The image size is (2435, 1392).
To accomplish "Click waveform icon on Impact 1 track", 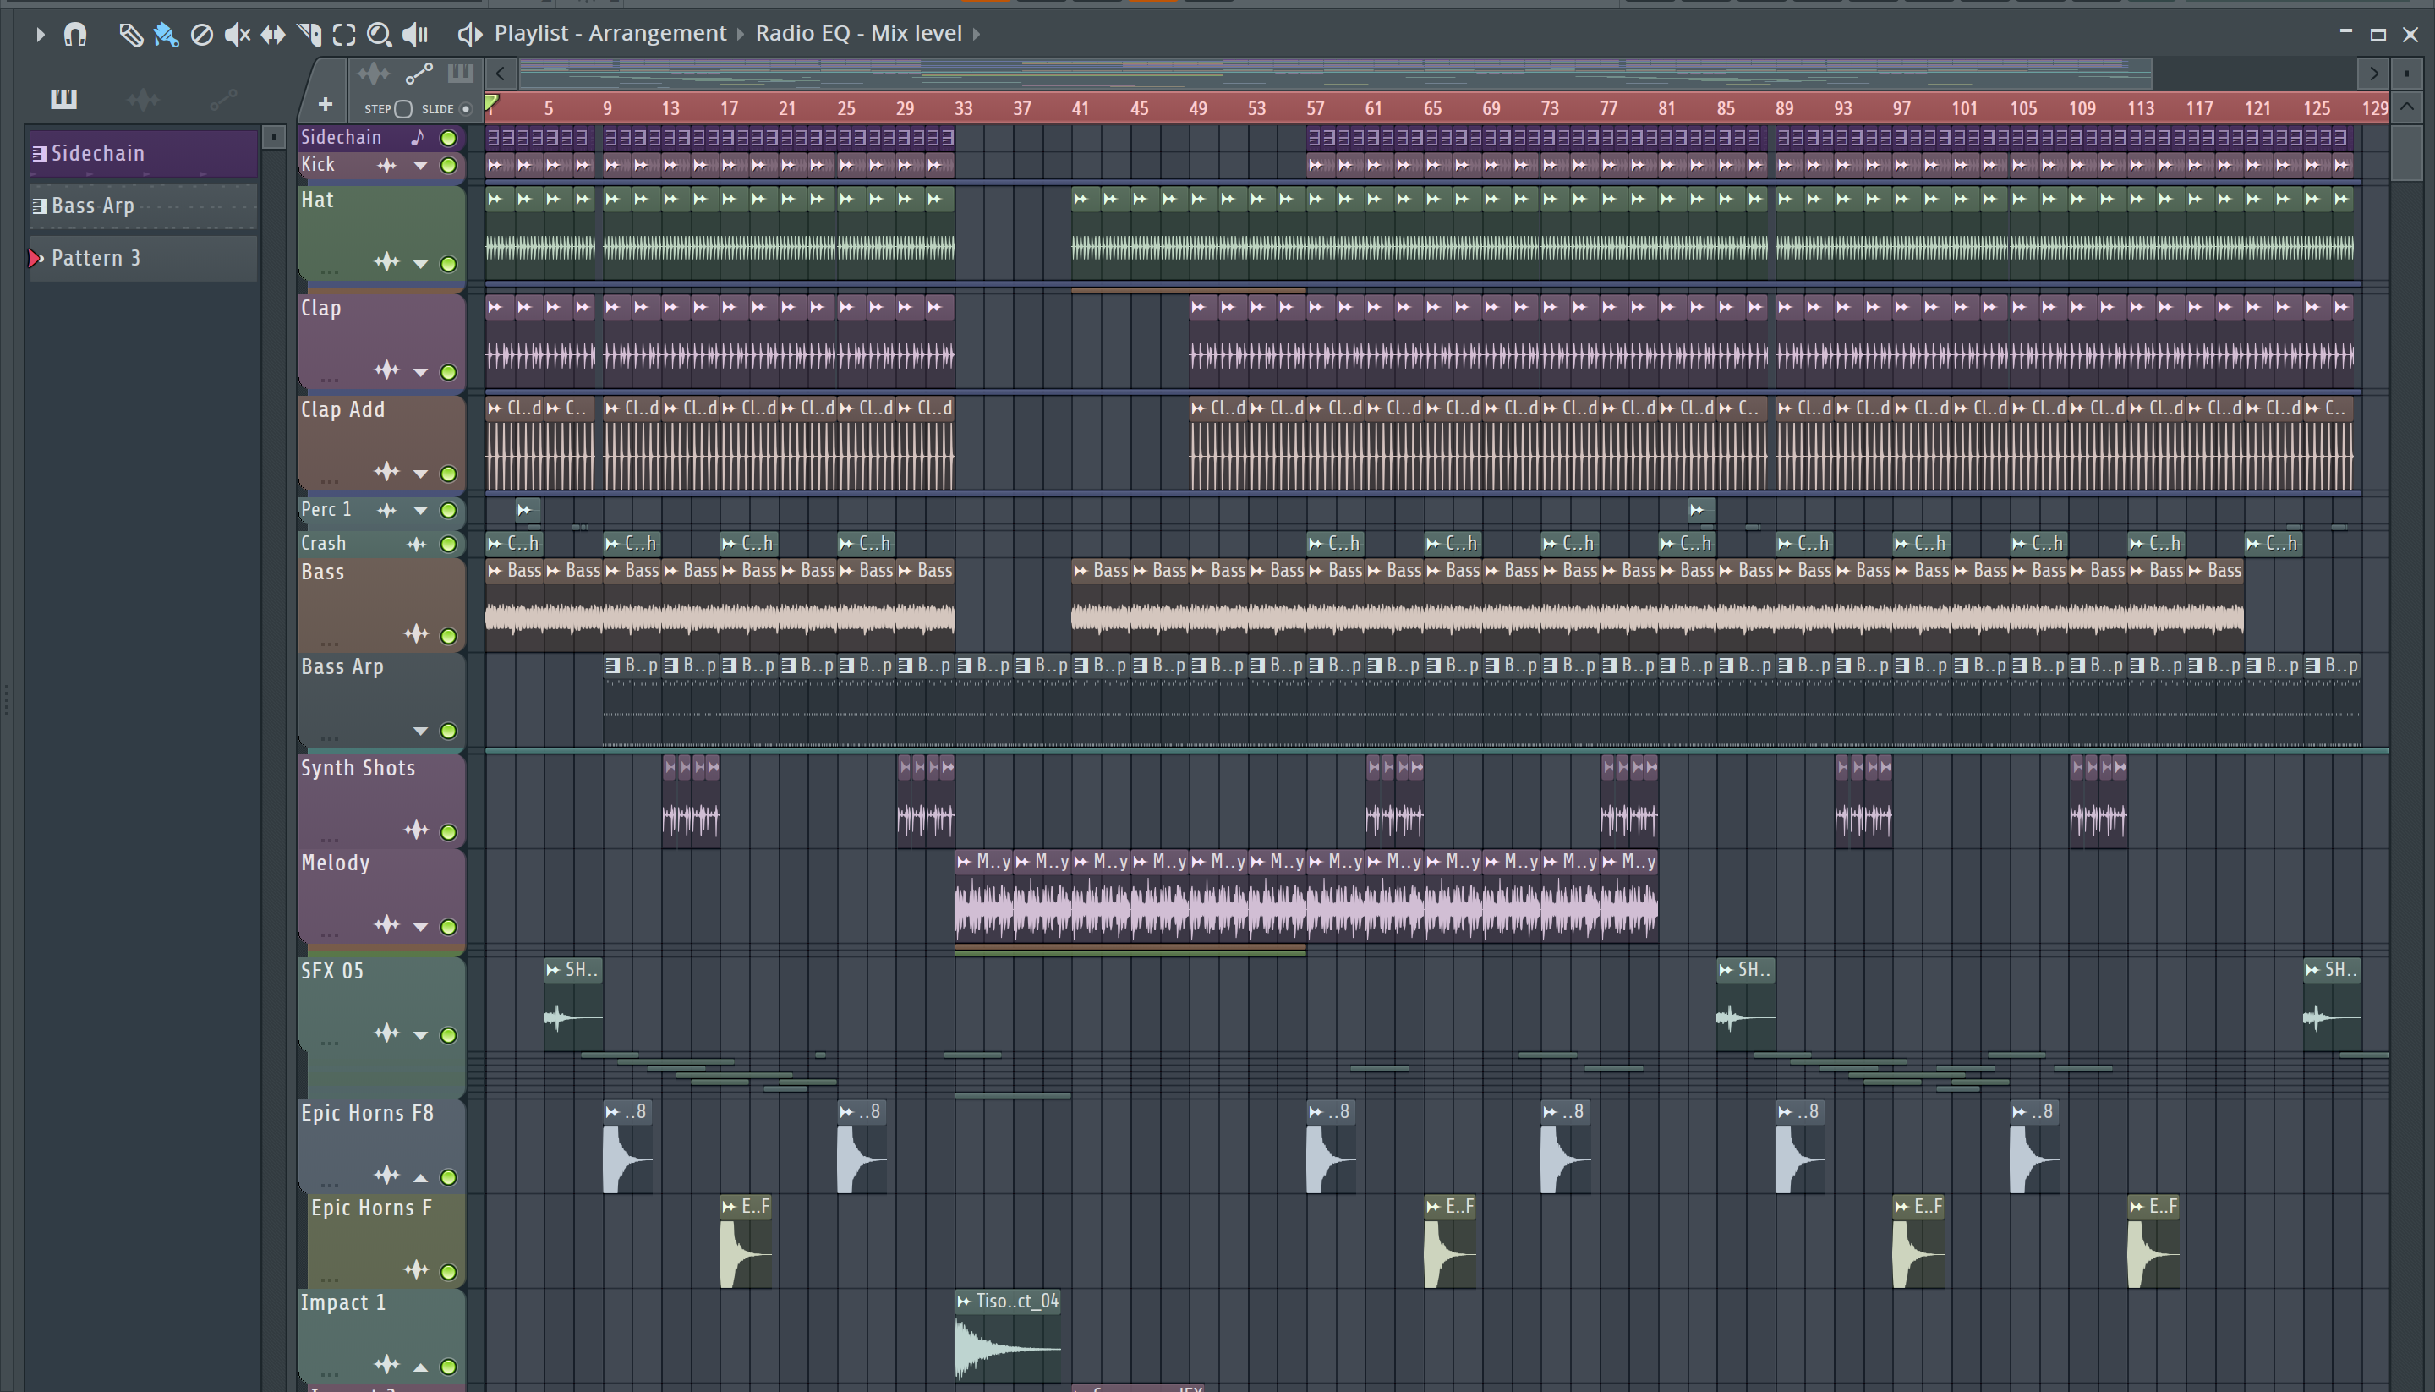I will [x=386, y=1363].
